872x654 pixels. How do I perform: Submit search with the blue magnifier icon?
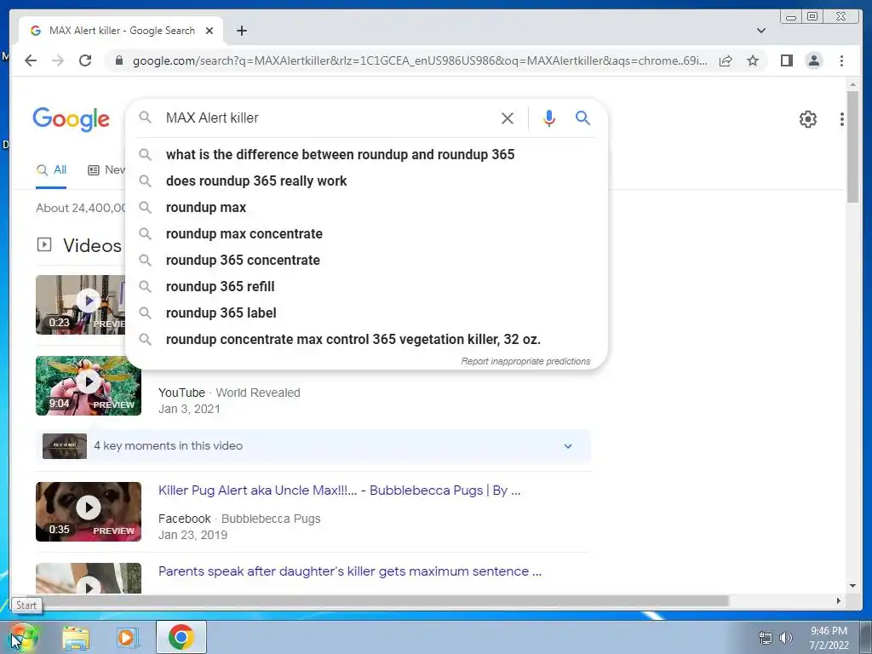[x=582, y=118]
